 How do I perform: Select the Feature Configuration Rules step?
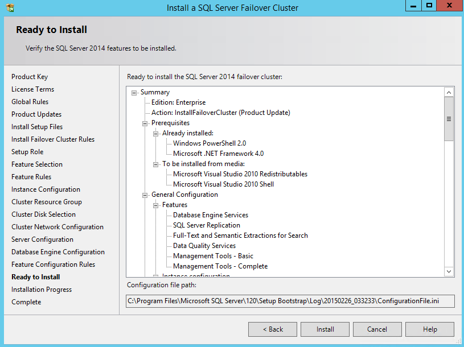point(54,265)
